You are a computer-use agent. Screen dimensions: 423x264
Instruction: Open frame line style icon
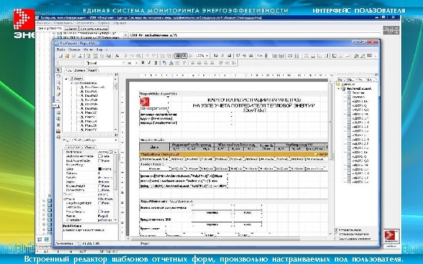tap(370, 56)
